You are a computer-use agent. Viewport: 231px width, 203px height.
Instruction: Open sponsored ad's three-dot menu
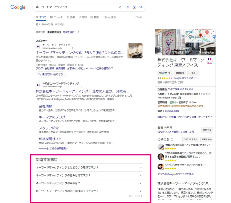coord(73,48)
